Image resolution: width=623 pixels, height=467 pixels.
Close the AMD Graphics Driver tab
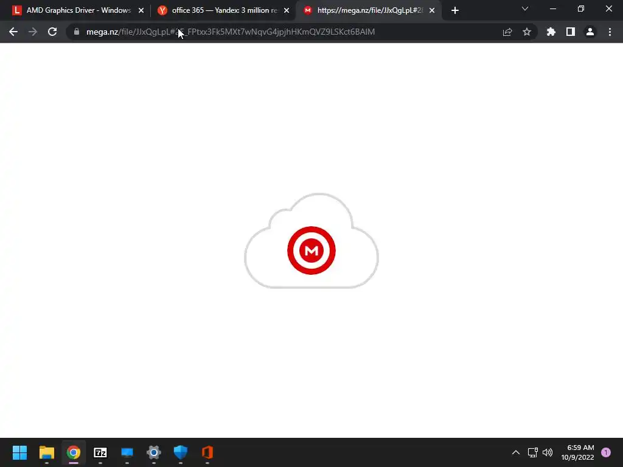(141, 10)
